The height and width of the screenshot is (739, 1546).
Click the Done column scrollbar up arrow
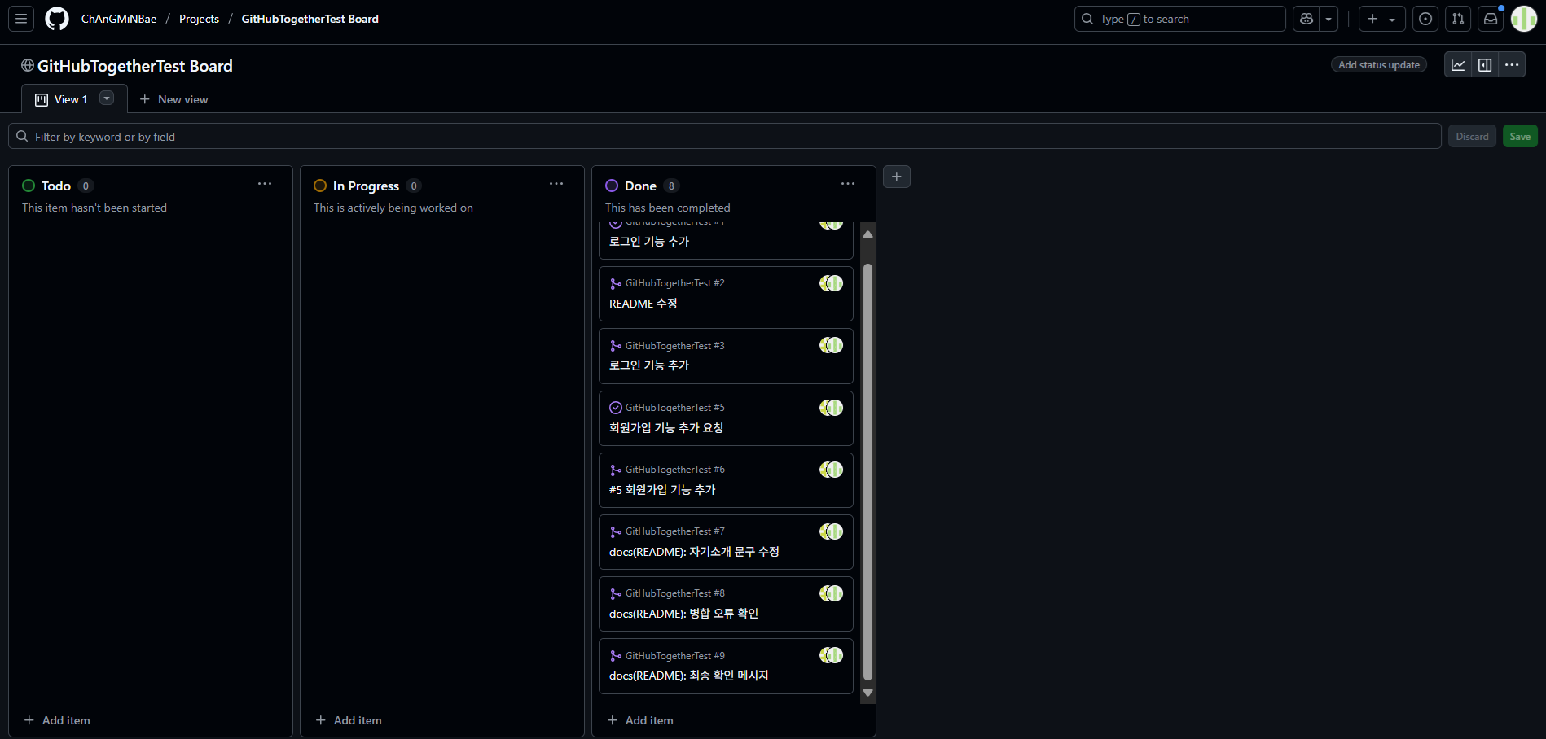868,234
